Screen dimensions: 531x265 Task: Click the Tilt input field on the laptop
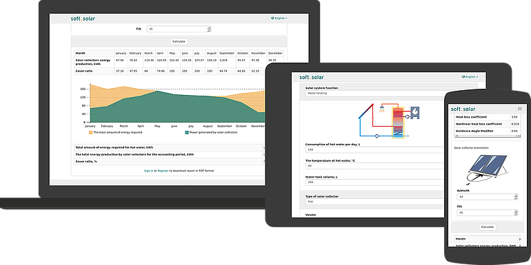click(x=179, y=29)
